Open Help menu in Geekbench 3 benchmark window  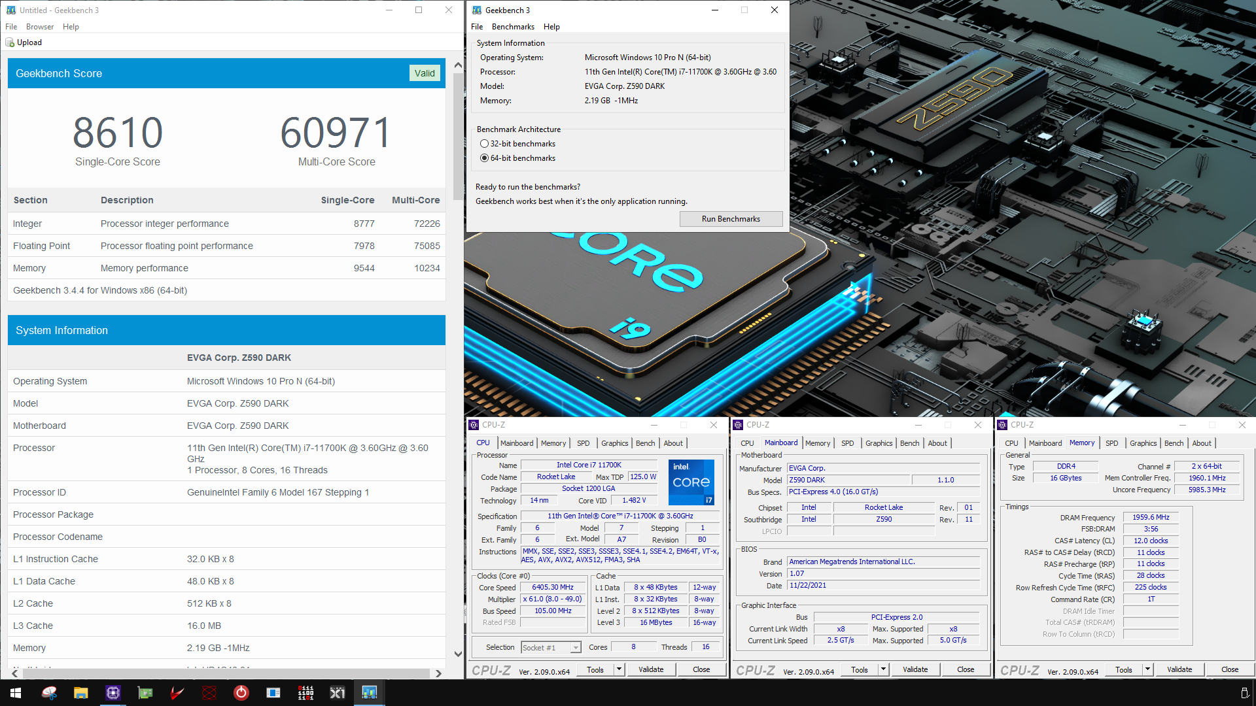click(551, 27)
